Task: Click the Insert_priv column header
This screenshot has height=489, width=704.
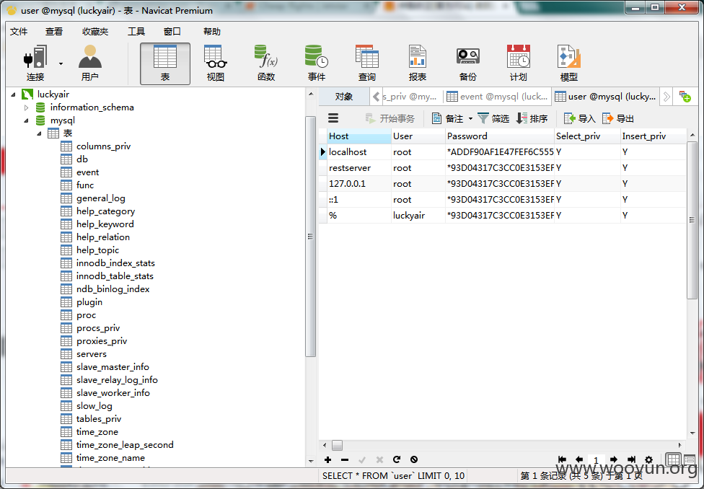Action: (654, 136)
